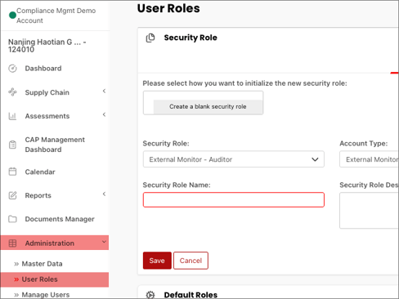
Task: Click the CAP Management clipboard icon
Action: (x=12, y=145)
